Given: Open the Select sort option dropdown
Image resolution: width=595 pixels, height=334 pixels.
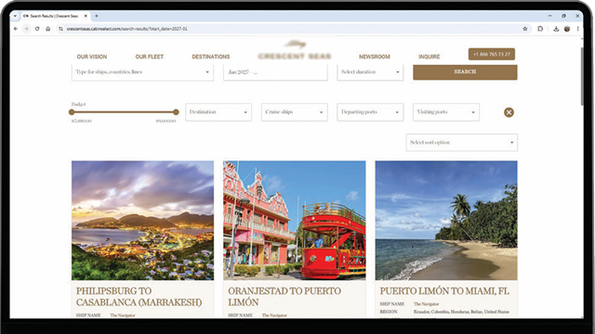Looking at the screenshot, I should pos(461,142).
